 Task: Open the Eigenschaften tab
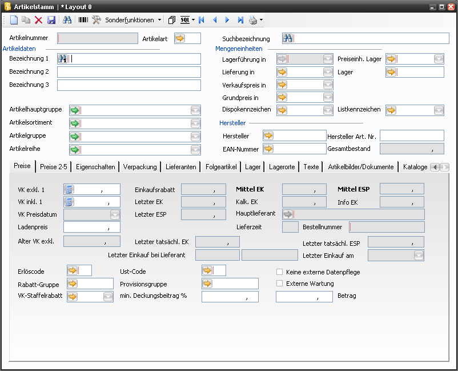point(96,167)
